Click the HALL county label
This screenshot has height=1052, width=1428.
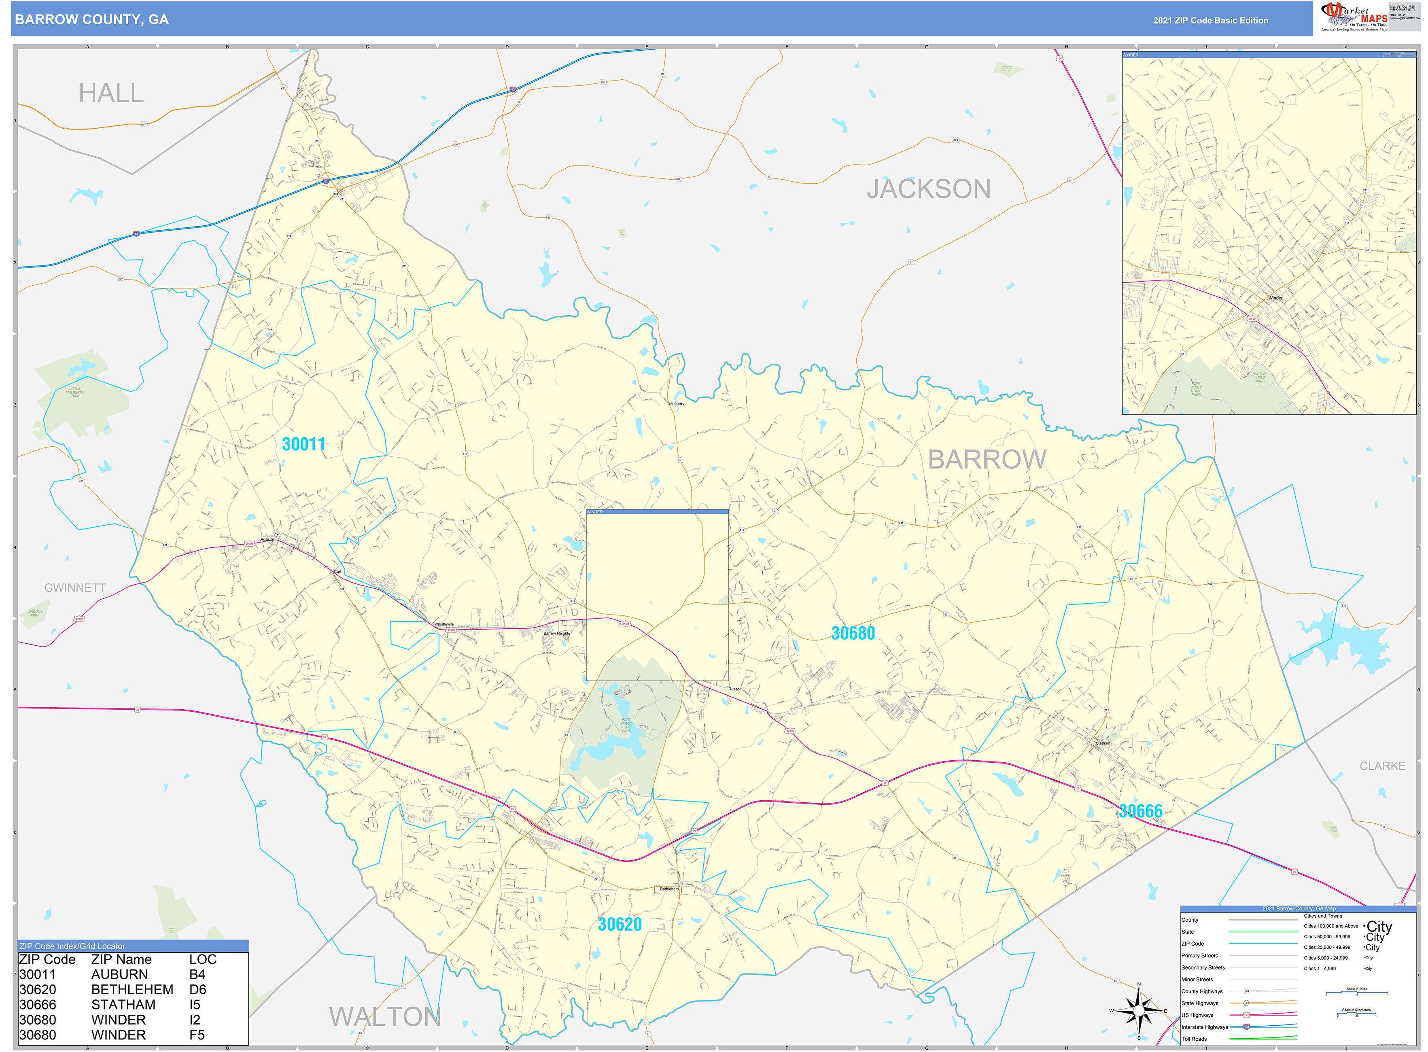pyautogui.click(x=111, y=93)
